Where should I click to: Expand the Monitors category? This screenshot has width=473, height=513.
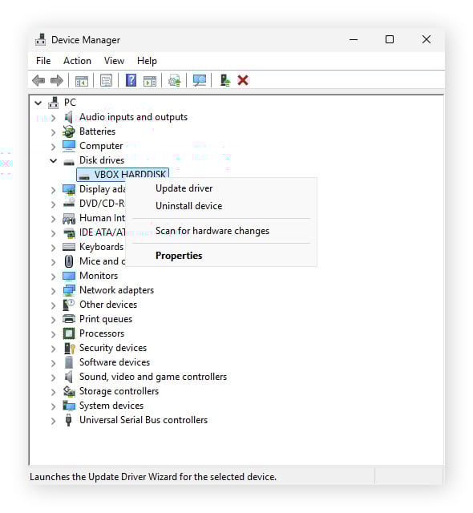coord(54,277)
